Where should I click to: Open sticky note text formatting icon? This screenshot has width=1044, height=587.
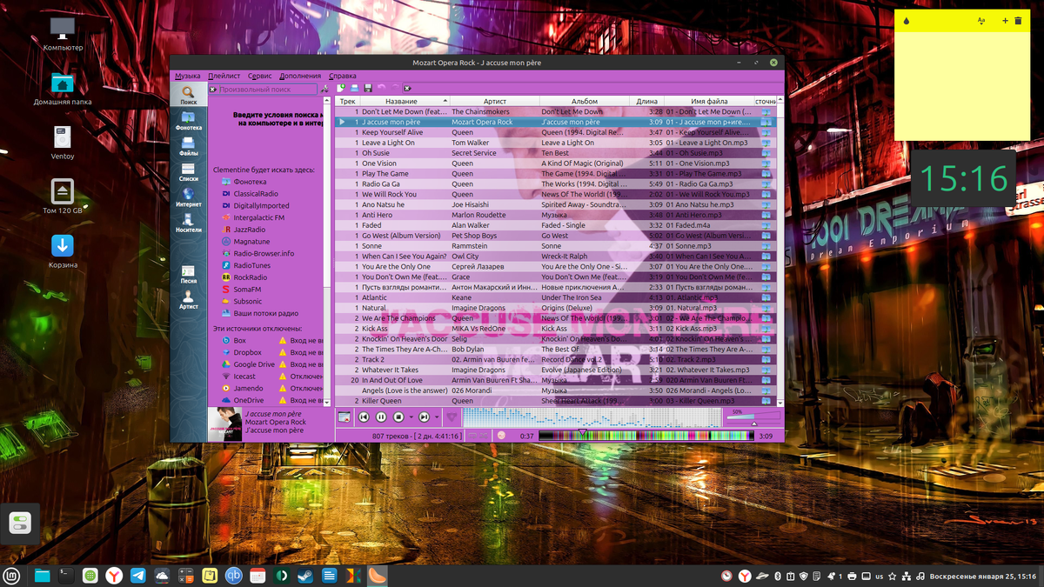981,20
